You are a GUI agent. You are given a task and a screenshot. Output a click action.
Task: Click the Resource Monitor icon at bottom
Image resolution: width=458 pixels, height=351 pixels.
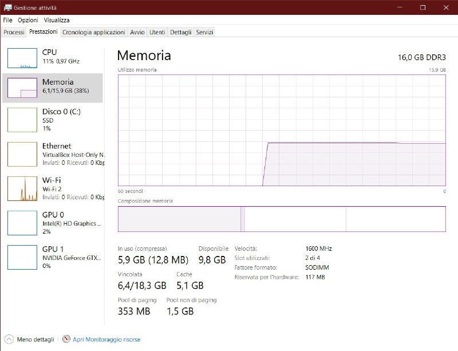click(x=66, y=339)
